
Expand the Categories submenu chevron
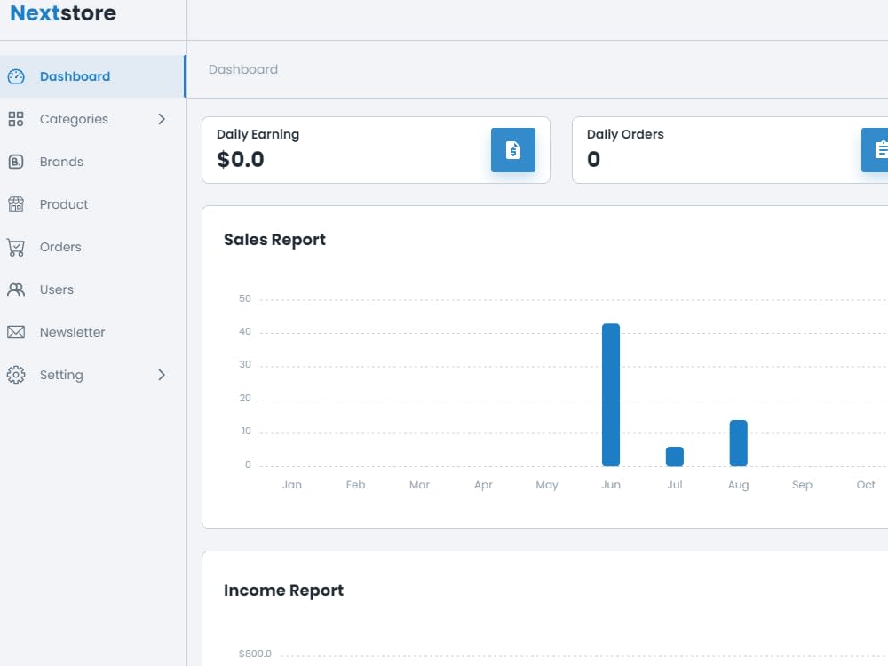point(162,119)
